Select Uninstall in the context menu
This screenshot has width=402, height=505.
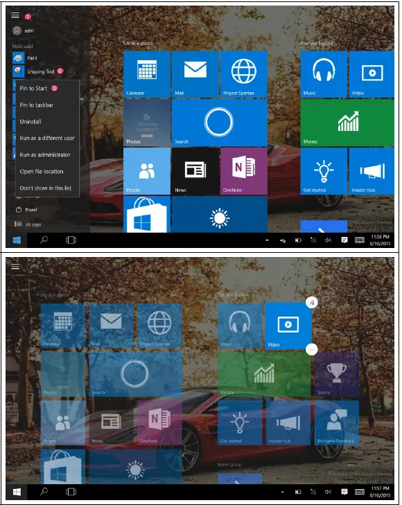tap(30, 121)
